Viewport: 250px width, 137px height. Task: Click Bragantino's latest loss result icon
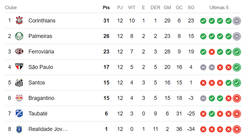click(x=237, y=98)
